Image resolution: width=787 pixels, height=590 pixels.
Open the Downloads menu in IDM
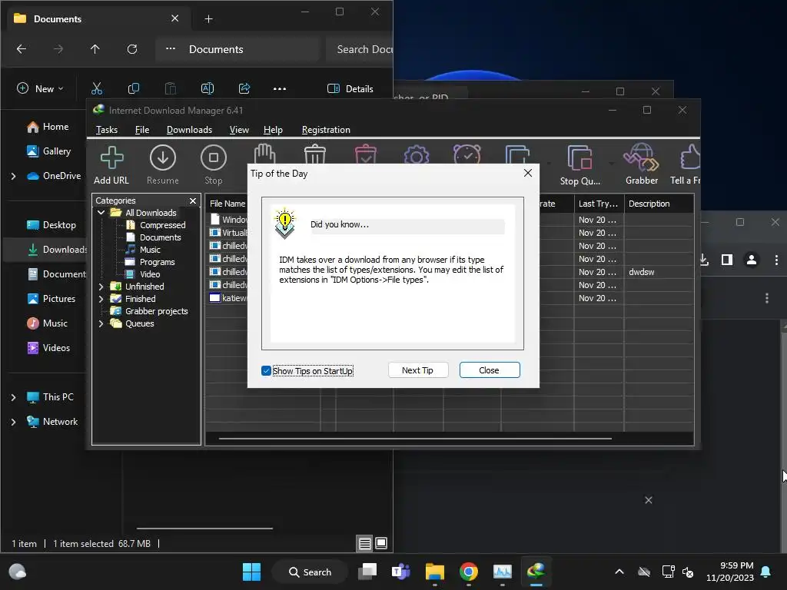pyautogui.click(x=189, y=130)
